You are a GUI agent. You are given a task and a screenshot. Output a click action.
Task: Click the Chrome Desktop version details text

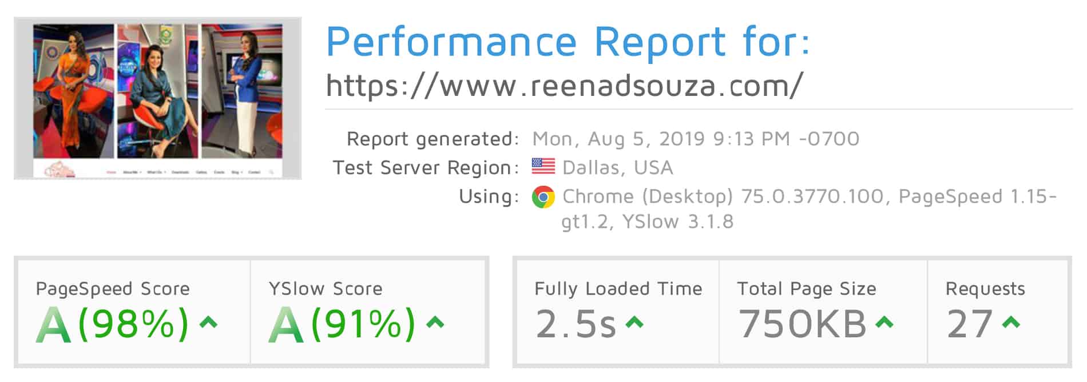pos(809,208)
